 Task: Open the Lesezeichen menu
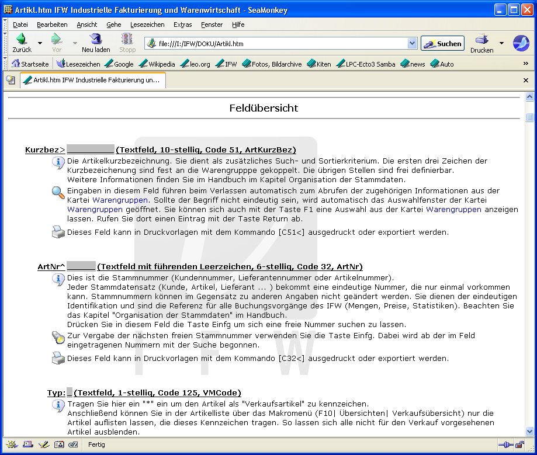coord(147,25)
